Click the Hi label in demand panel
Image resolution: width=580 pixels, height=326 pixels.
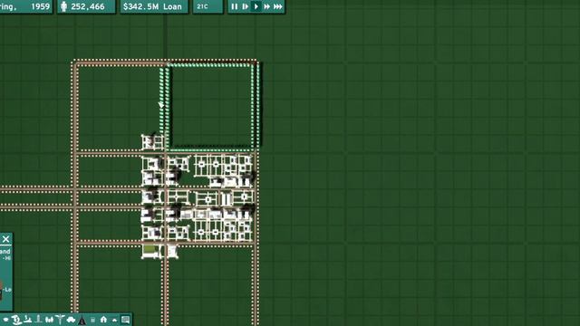(x=7, y=258)
